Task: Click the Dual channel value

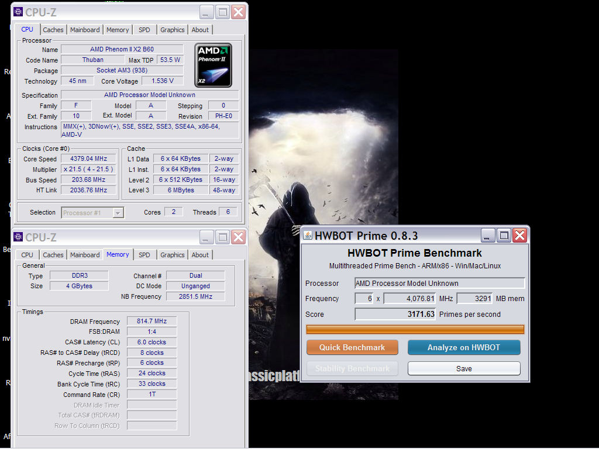Action: point(195,275)
